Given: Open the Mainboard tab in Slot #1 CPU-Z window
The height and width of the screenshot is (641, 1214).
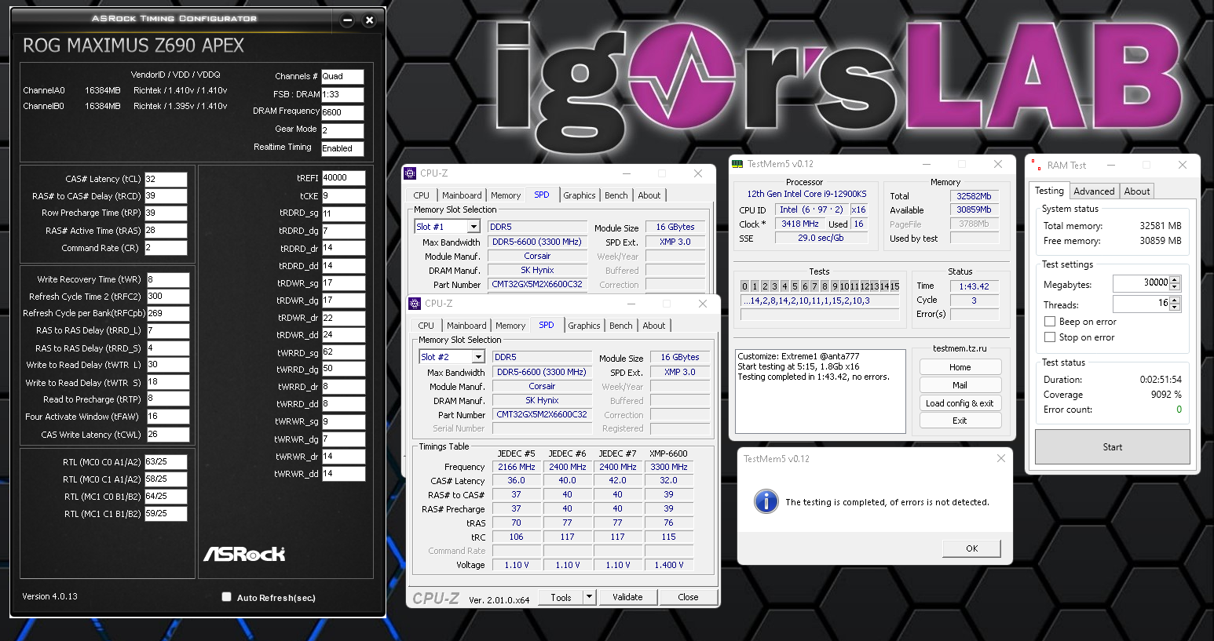Looking at the screenshot, I should pos(463,195).
